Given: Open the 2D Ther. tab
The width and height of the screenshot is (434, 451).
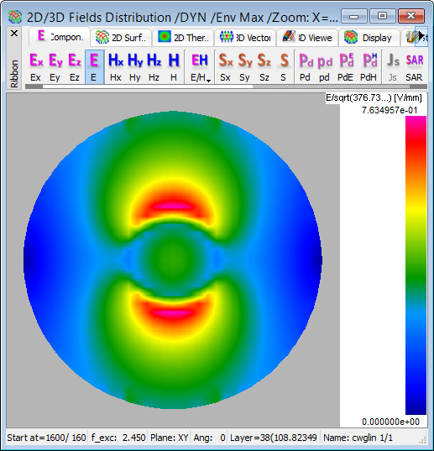Looking at the screenshot, I should [183, 38].
